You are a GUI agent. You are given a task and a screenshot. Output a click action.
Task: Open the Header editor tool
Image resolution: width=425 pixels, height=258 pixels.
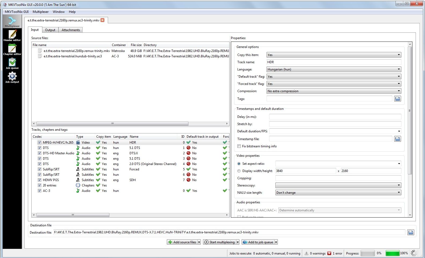[x=12, y=35]
